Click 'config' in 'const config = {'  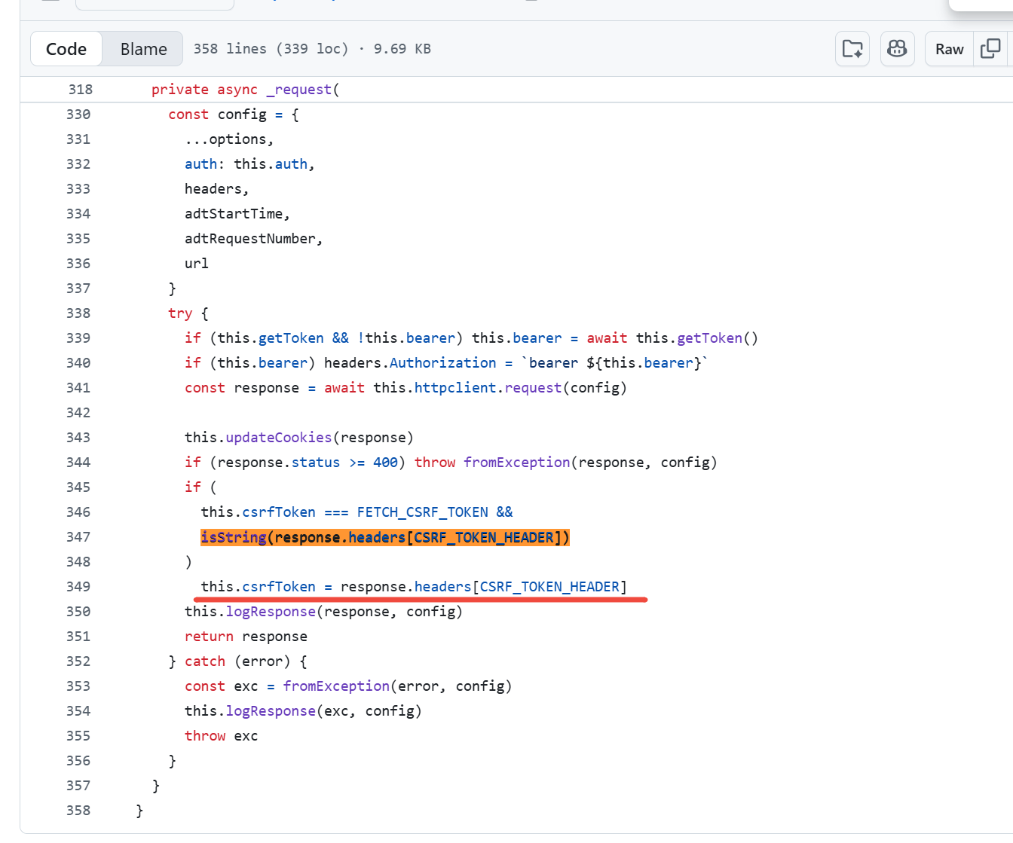tap(242, 115)
